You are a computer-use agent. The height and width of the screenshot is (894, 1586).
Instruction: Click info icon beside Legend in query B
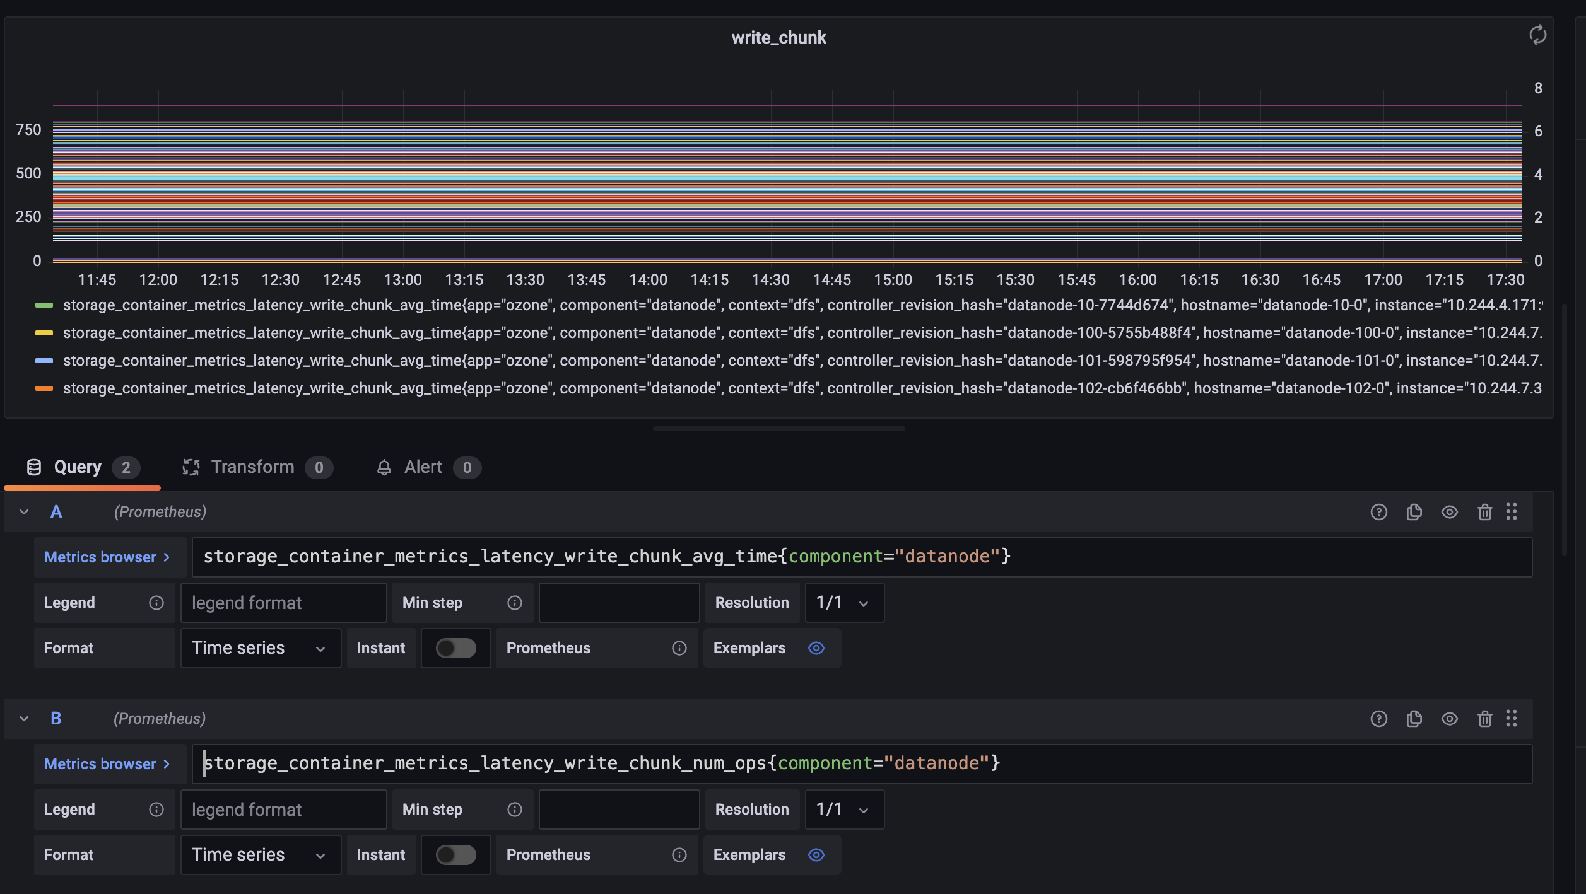point(156,810)
